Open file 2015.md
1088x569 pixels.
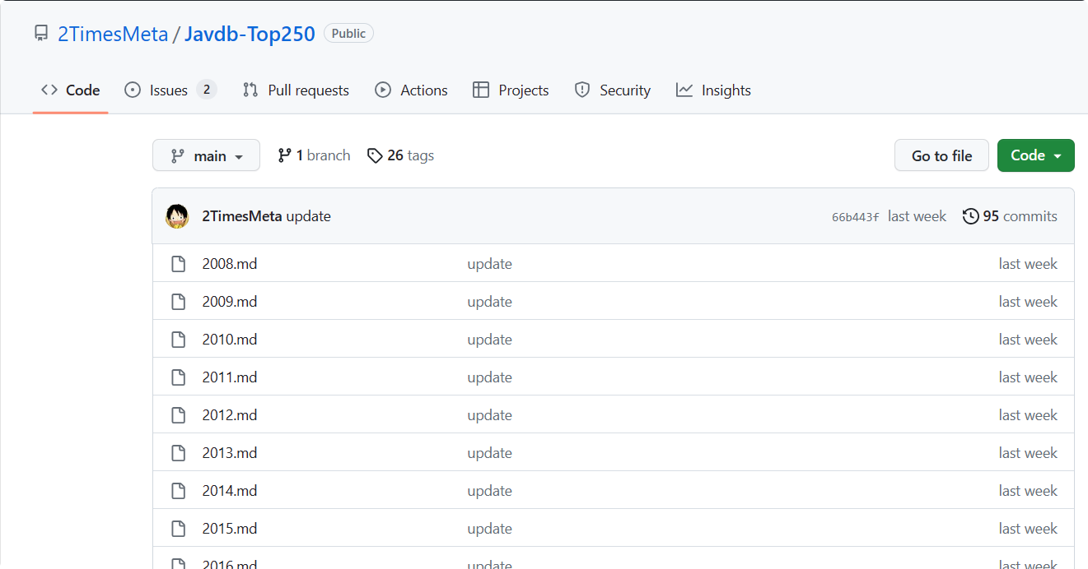pos(230,529)
